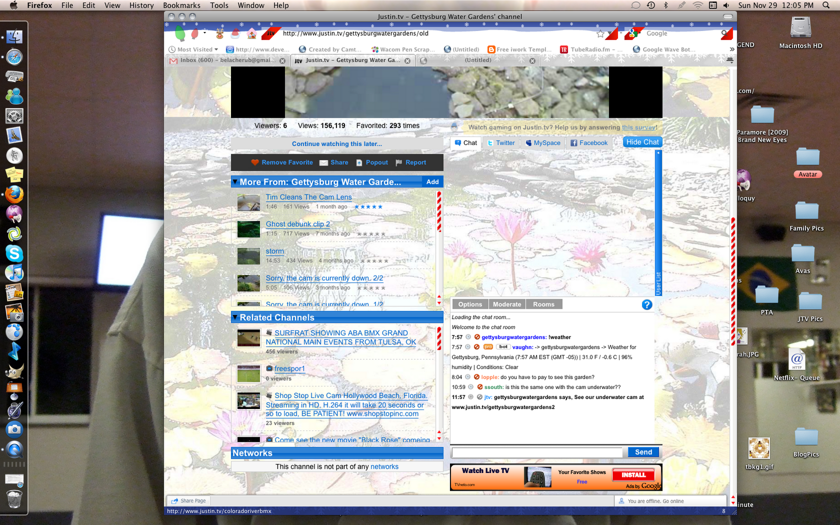This screenshot has height=525, width=840.
Task: Open the Trash in the Dock
Action: click(14, 499)
